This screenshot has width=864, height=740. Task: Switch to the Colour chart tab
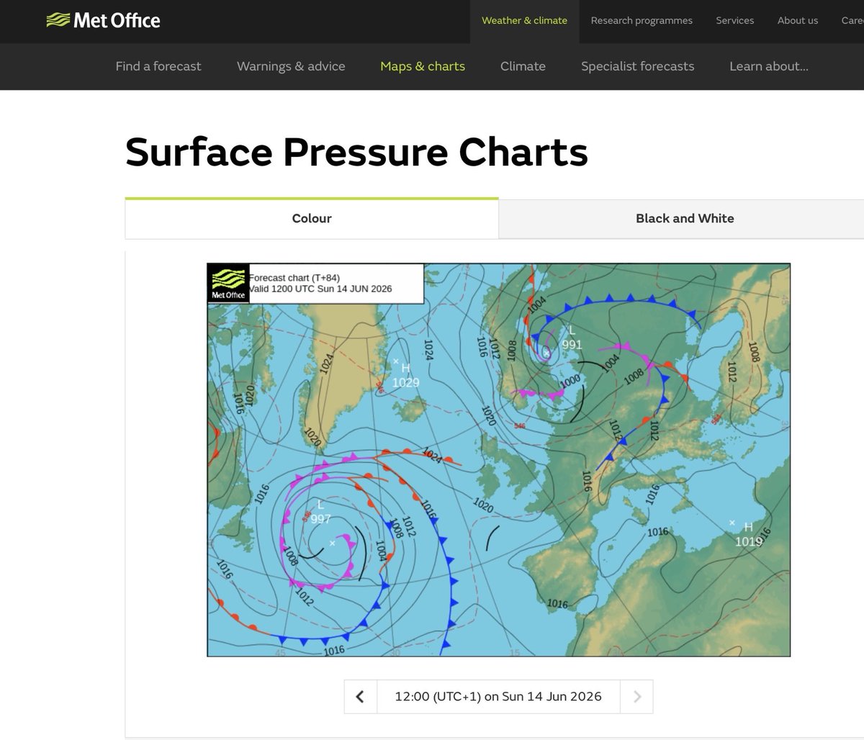coord(312,218)
